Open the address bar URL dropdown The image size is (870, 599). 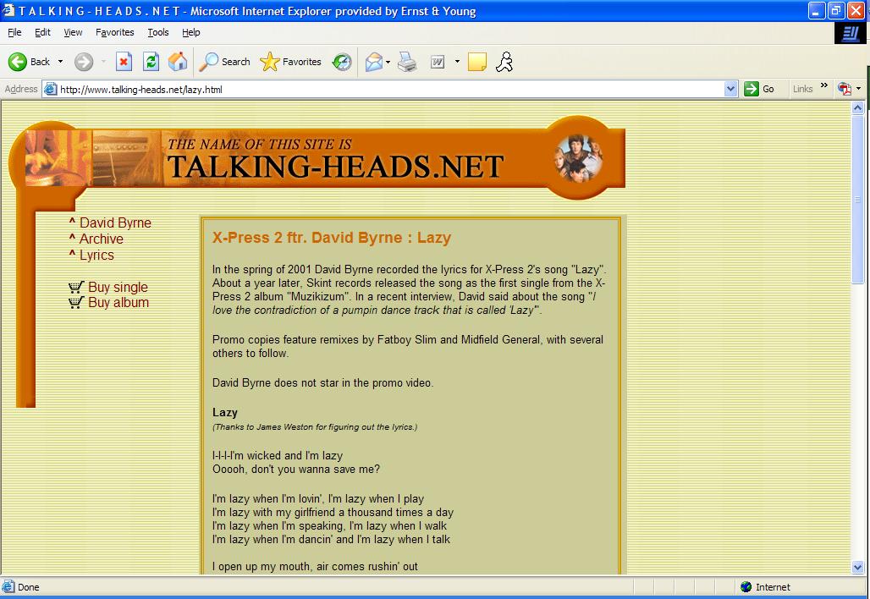[x=731, y=89]
